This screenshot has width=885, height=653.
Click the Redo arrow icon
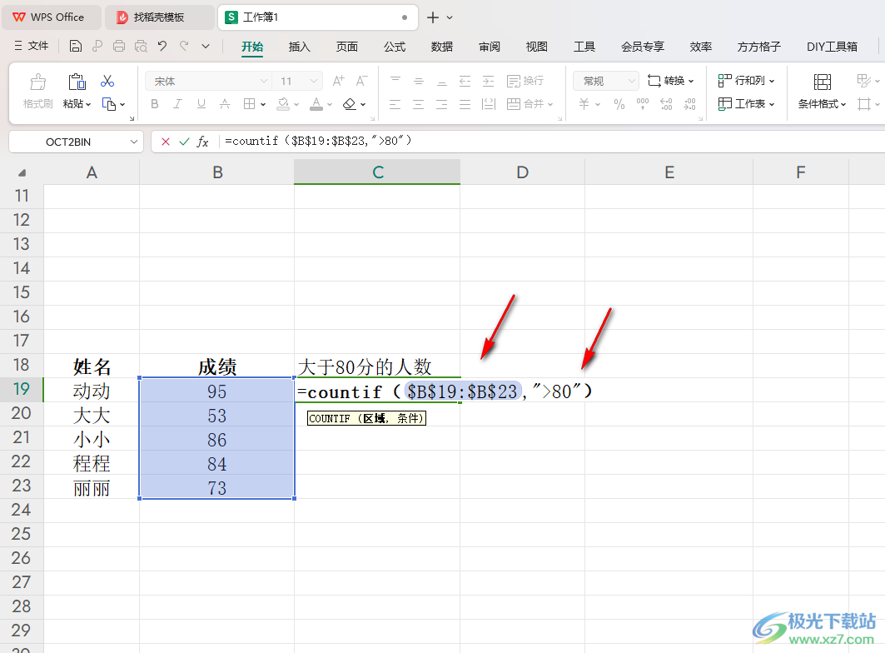184,47
